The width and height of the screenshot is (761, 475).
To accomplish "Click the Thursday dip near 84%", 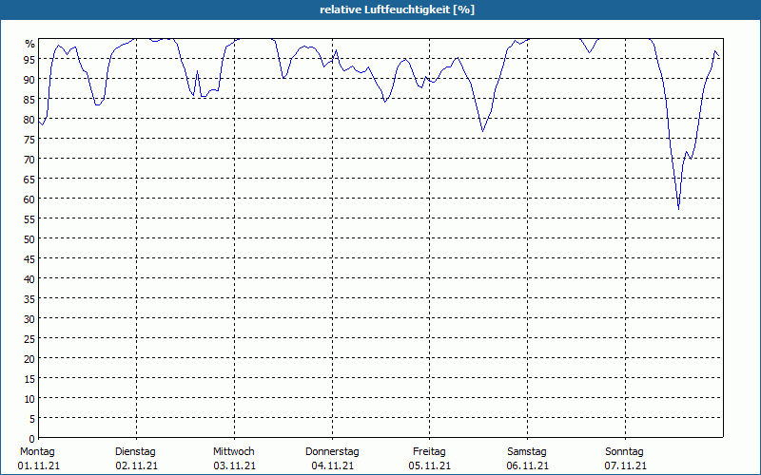I will pyautogui.click(x=385, y=102).
